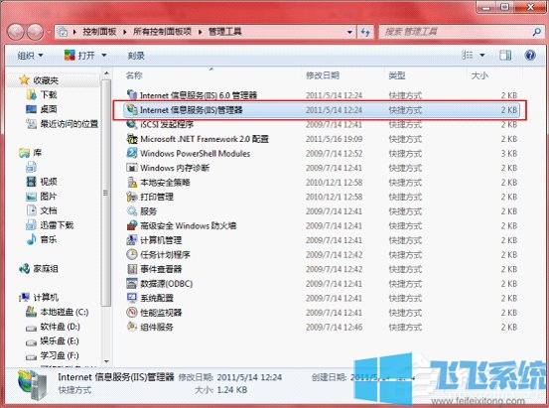Select 高级安全 Windows 防火墙 icon
This screenshot has width=549, height=408.
pos(132,226)
